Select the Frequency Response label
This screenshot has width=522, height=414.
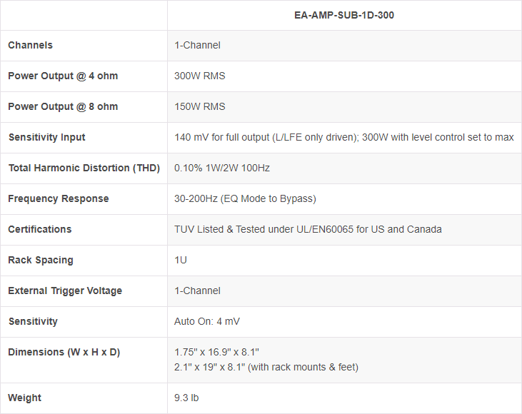59,199
